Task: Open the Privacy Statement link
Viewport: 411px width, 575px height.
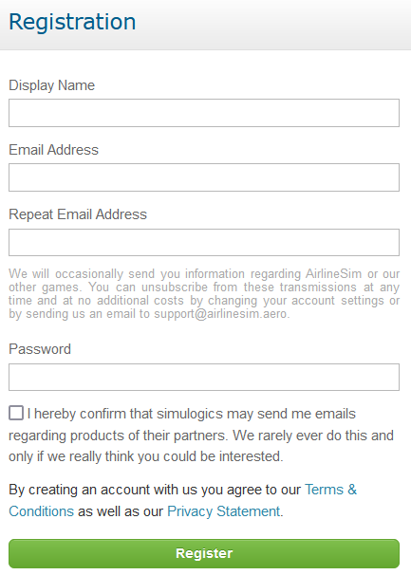Action: pos(225,511)
